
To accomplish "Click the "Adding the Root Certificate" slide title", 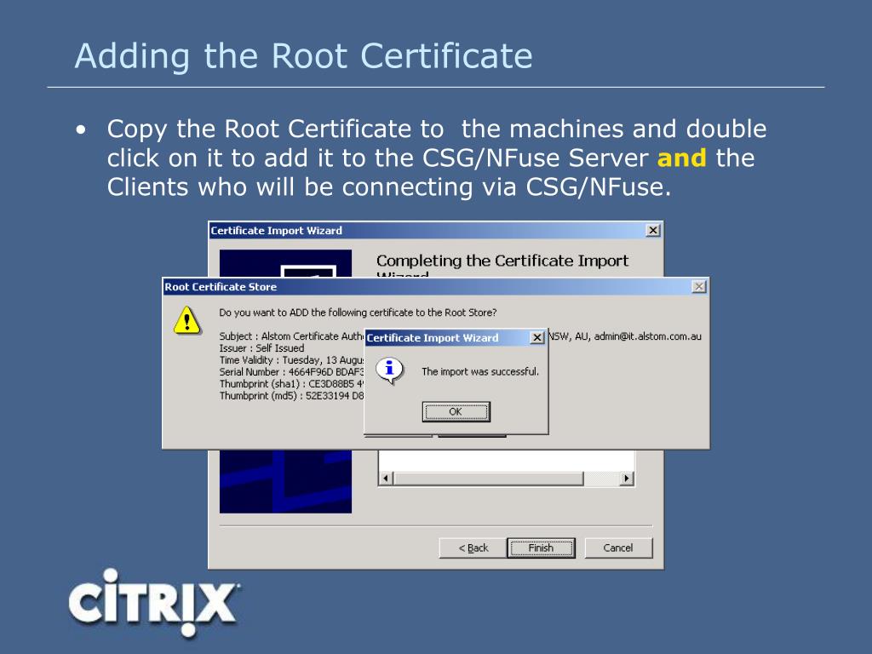I will point(303,56).
